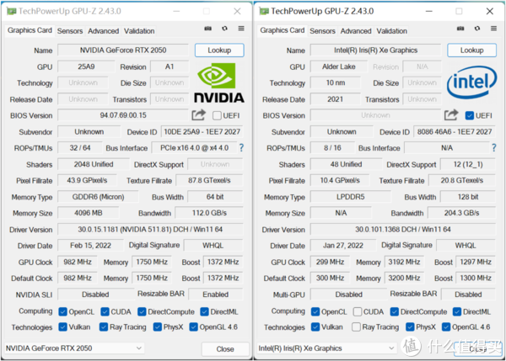This screenshot has height=361, width=506.
Task: Toggle OpenGL 4.6 checkbox in Intel window
Action: tap(446, 327)
